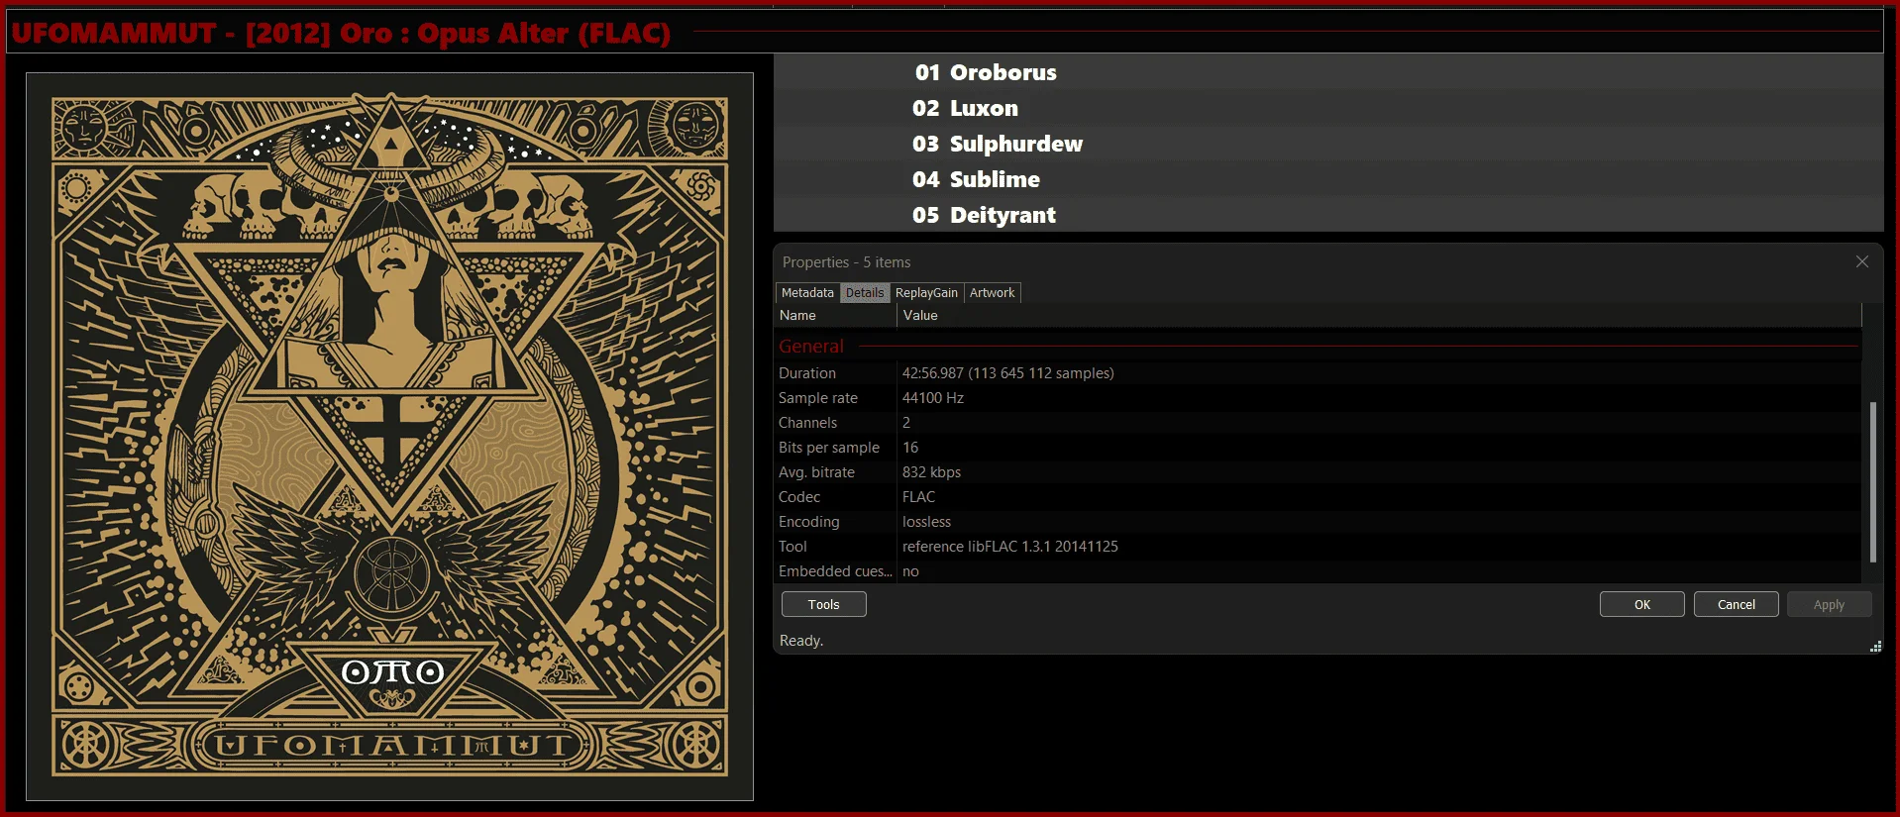1900x817 pixels.
Task: Click the dialog resize grip icon
Action: point(1875,647)
